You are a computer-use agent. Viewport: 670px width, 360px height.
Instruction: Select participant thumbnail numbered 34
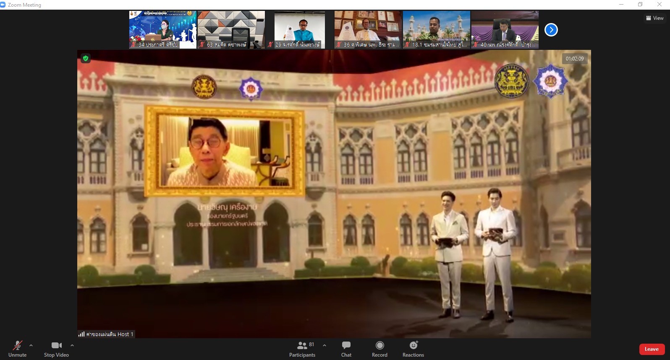coord(162,30)
